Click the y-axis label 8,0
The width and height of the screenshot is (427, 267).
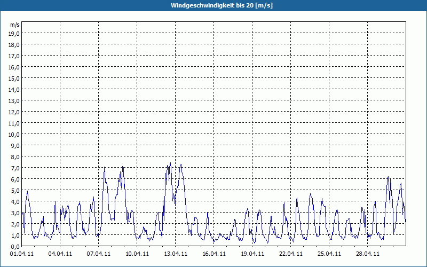[x=15, y=157]
